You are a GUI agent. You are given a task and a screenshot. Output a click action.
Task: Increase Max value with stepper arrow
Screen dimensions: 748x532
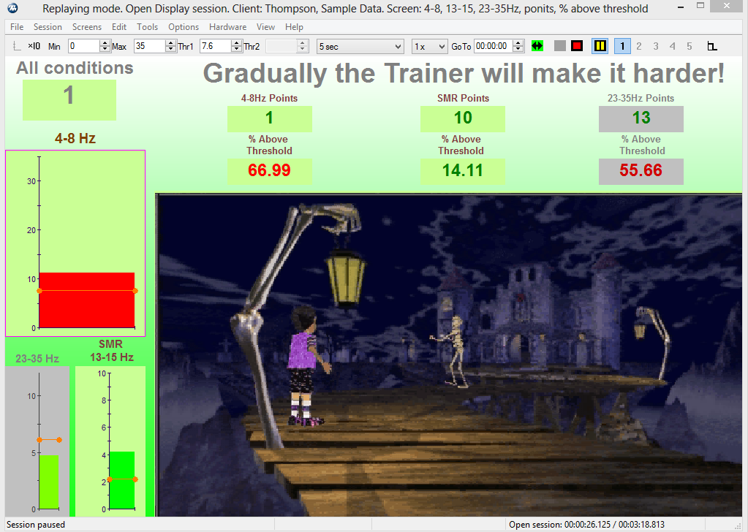pyautogui.click(x=171, y=43)
